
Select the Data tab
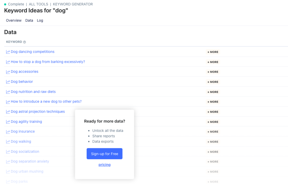(29, 20)
